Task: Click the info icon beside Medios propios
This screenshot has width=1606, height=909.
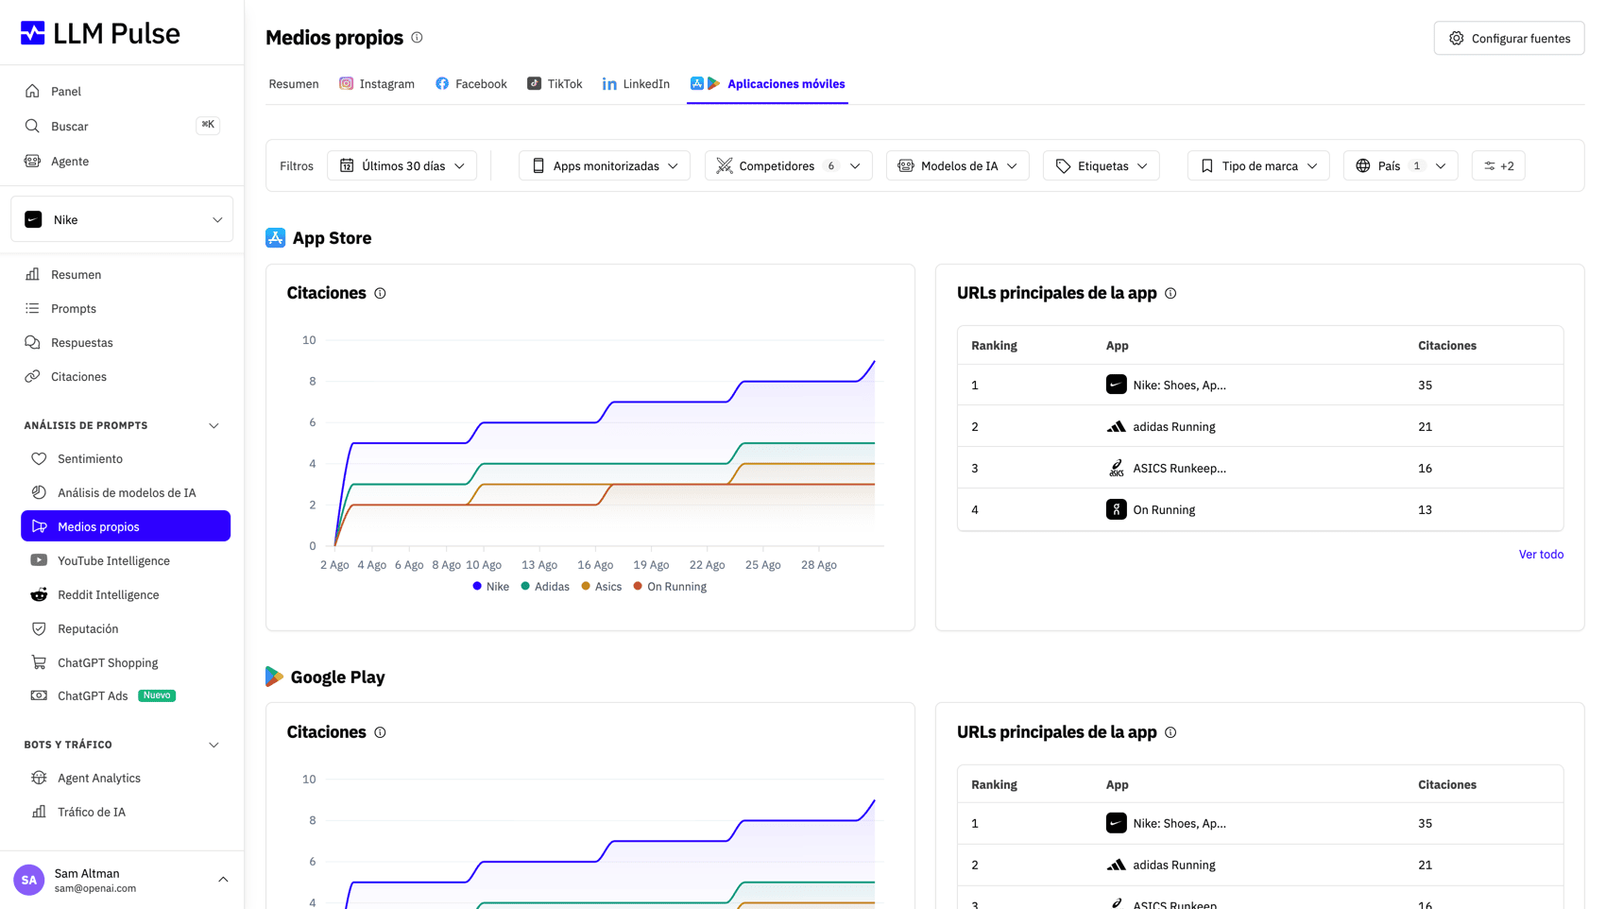Action: 417,38
